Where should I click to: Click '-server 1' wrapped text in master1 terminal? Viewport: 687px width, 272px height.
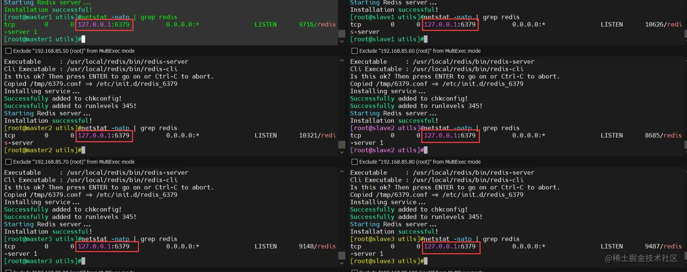[21, 32]
